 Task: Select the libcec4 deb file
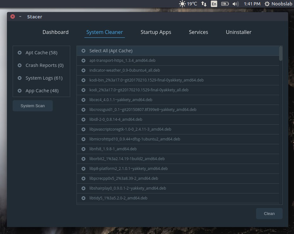(x=83, y=100)
